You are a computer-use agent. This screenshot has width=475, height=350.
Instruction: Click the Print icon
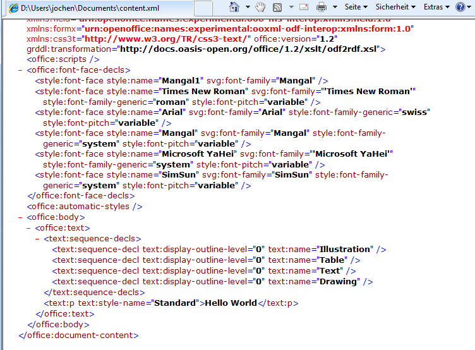321,8
